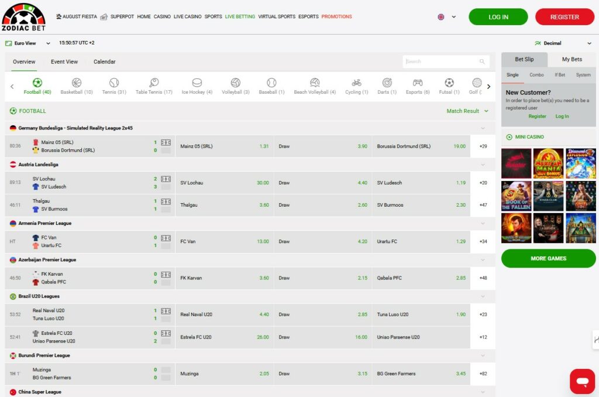Viewport: 599px width, 397px height.
Task: Open the language dropdown arrow
Action: (x=454, y=17)
